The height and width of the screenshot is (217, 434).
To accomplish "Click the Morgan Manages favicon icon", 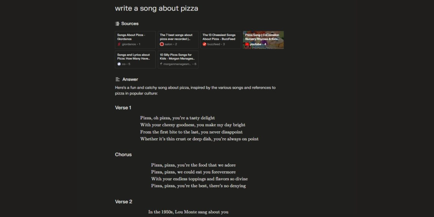I will point(161,64).
